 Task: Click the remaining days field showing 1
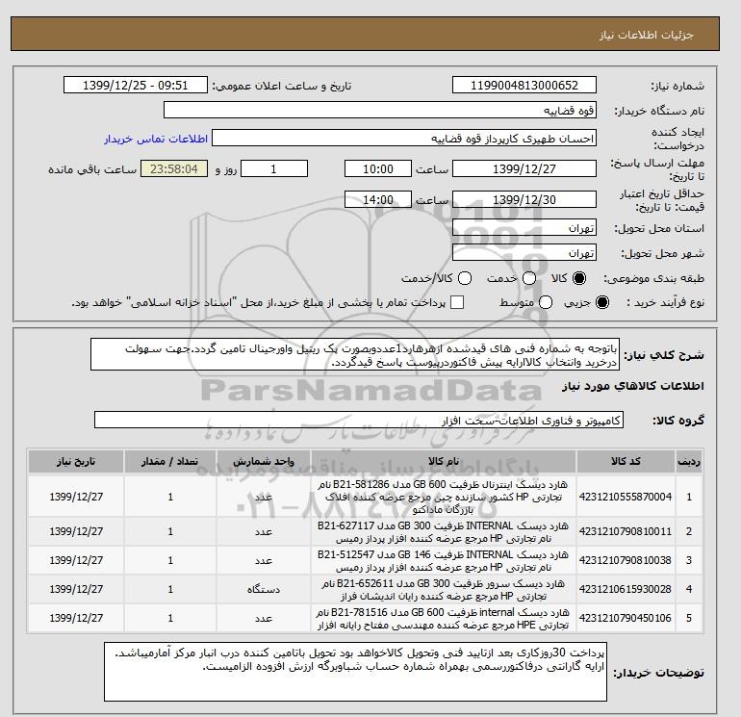pyautogui.click(x=274, y=168)
